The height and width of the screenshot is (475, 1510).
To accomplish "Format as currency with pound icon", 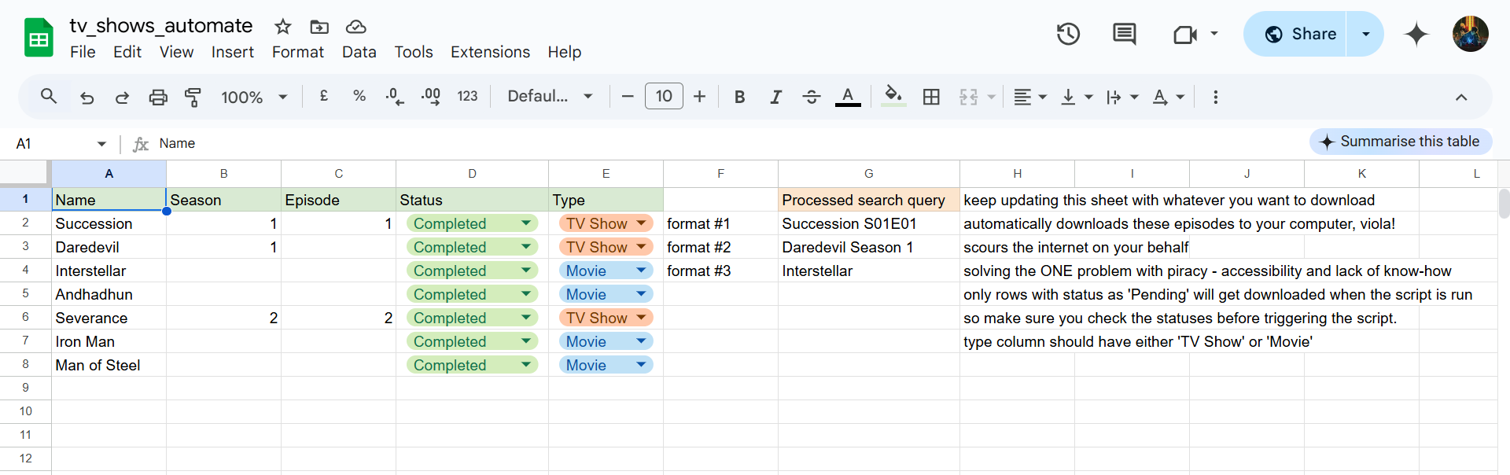I will tap(323, 96).
